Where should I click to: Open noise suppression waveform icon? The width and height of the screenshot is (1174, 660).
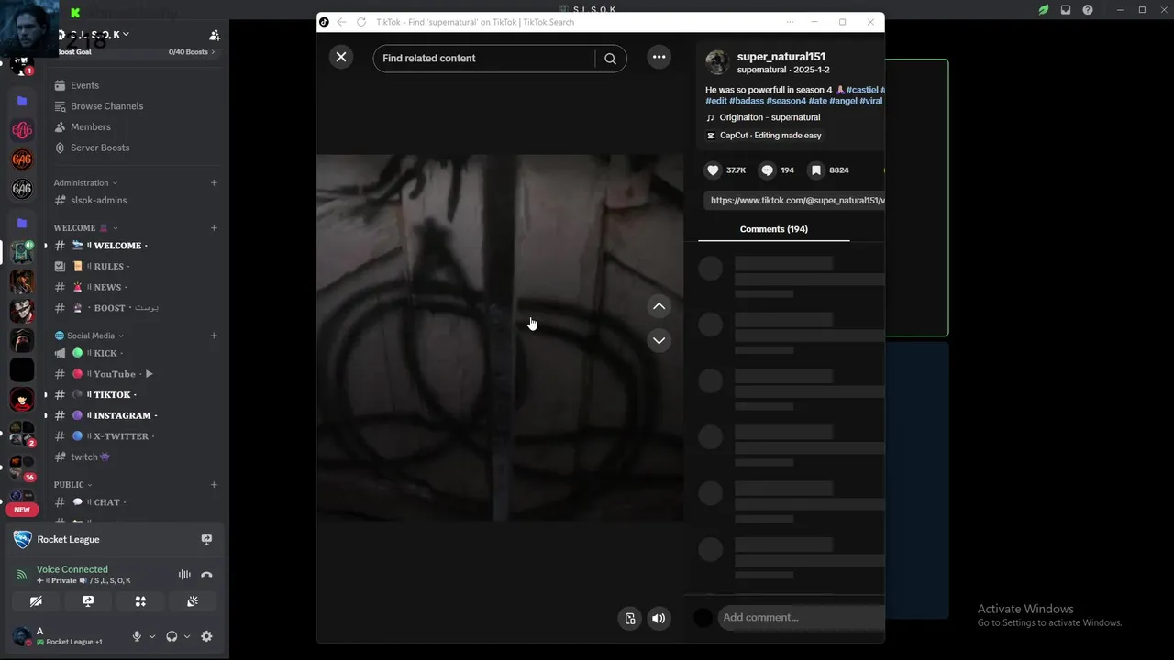[x=184, y=575]
